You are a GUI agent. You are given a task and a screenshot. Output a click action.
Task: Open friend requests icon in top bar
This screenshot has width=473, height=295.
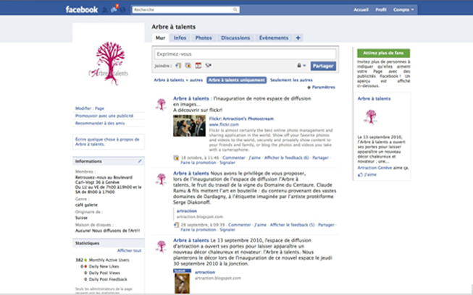pos(105,9)
